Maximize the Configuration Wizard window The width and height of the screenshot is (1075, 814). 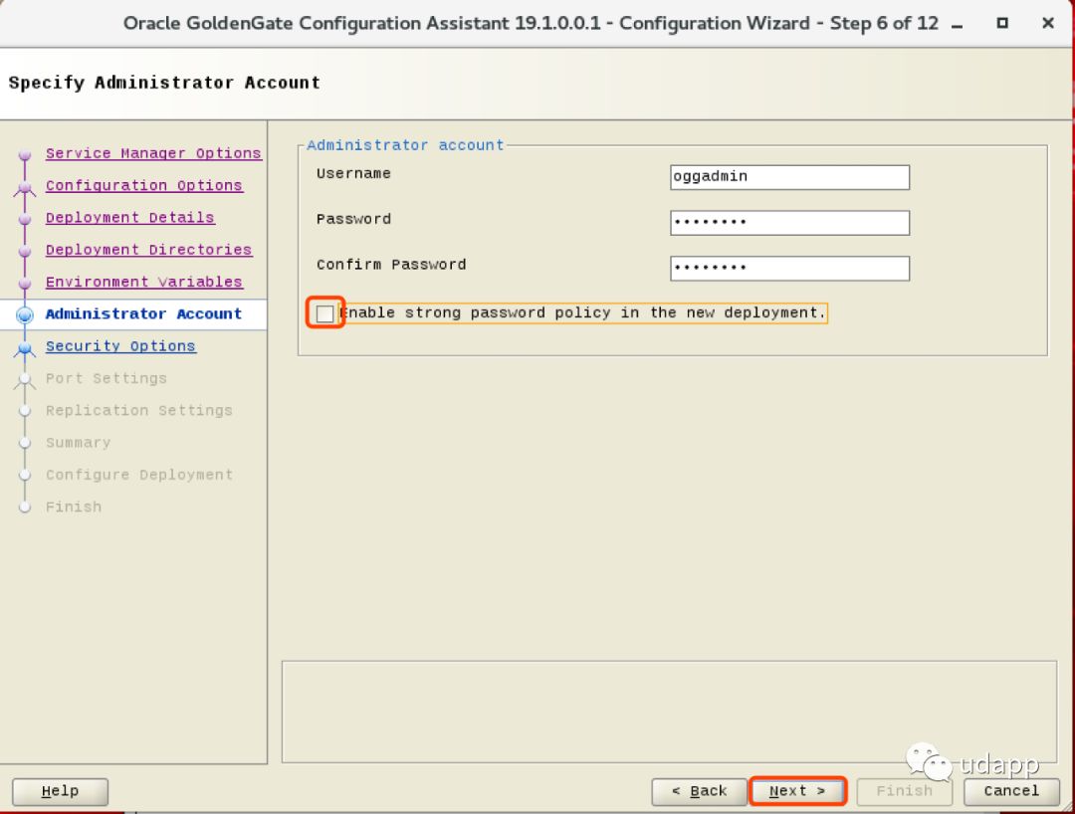pyautogui.click(x=1002, y=23)
